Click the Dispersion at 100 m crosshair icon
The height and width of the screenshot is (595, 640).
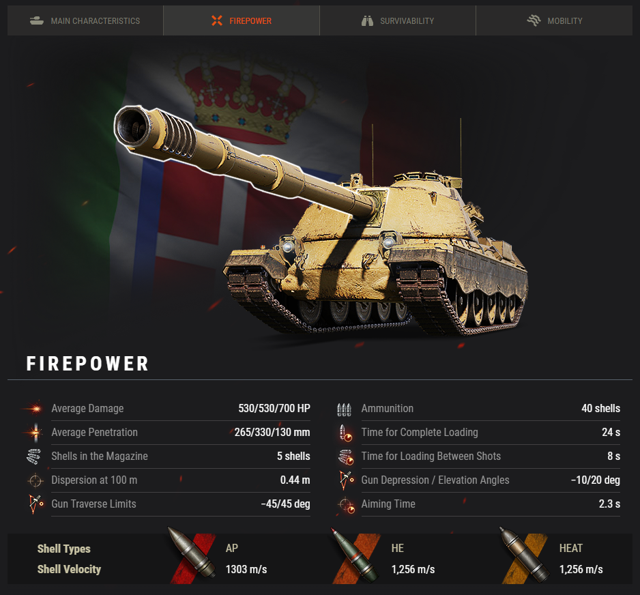pyautogui.click(x=35, y=480)
